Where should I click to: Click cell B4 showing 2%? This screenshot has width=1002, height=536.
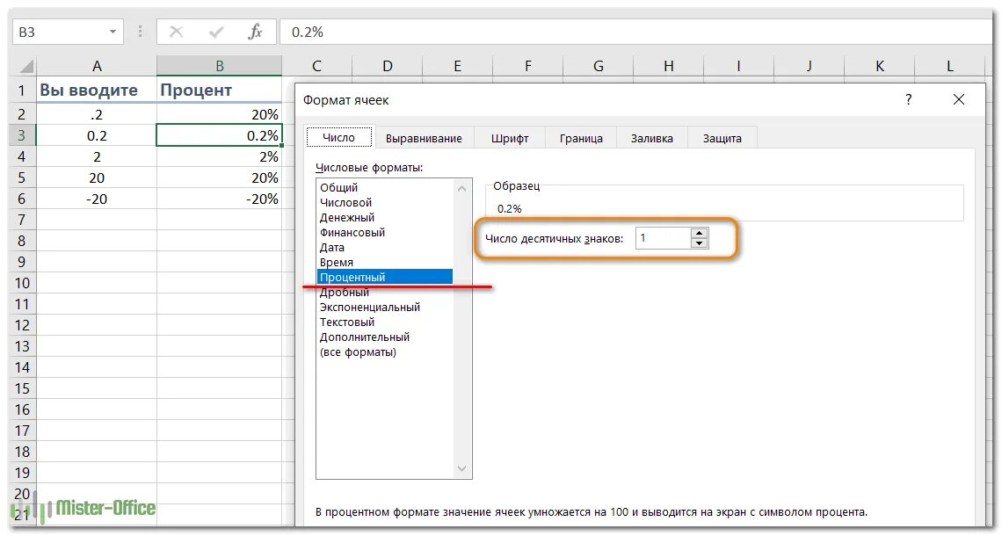click(x=219, y=156)
